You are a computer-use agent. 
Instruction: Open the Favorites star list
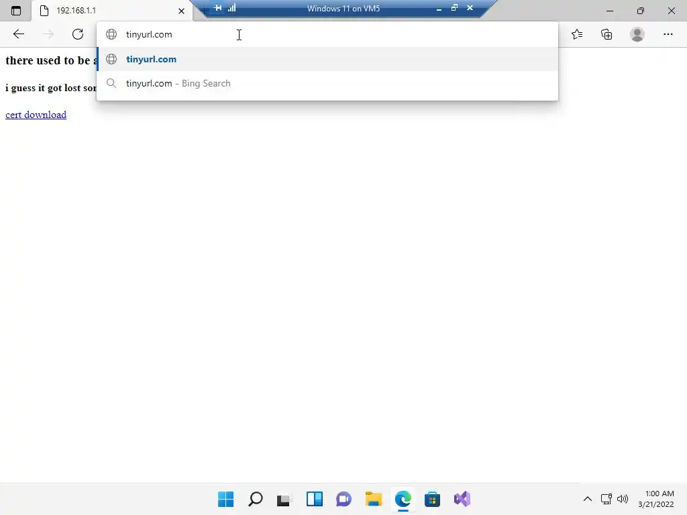[577, 34]
